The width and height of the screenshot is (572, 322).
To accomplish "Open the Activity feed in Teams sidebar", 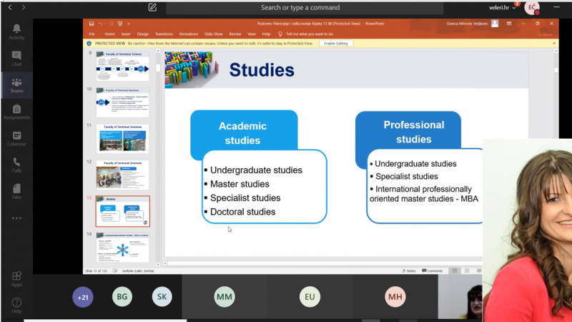I will click(x=16, y=31).
